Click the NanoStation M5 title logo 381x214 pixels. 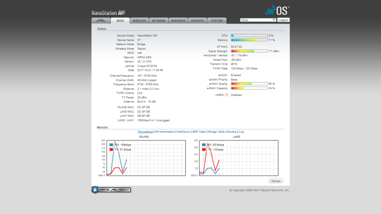[108, 13]
